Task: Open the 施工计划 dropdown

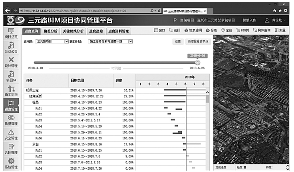Action: [x=110, y=41]
